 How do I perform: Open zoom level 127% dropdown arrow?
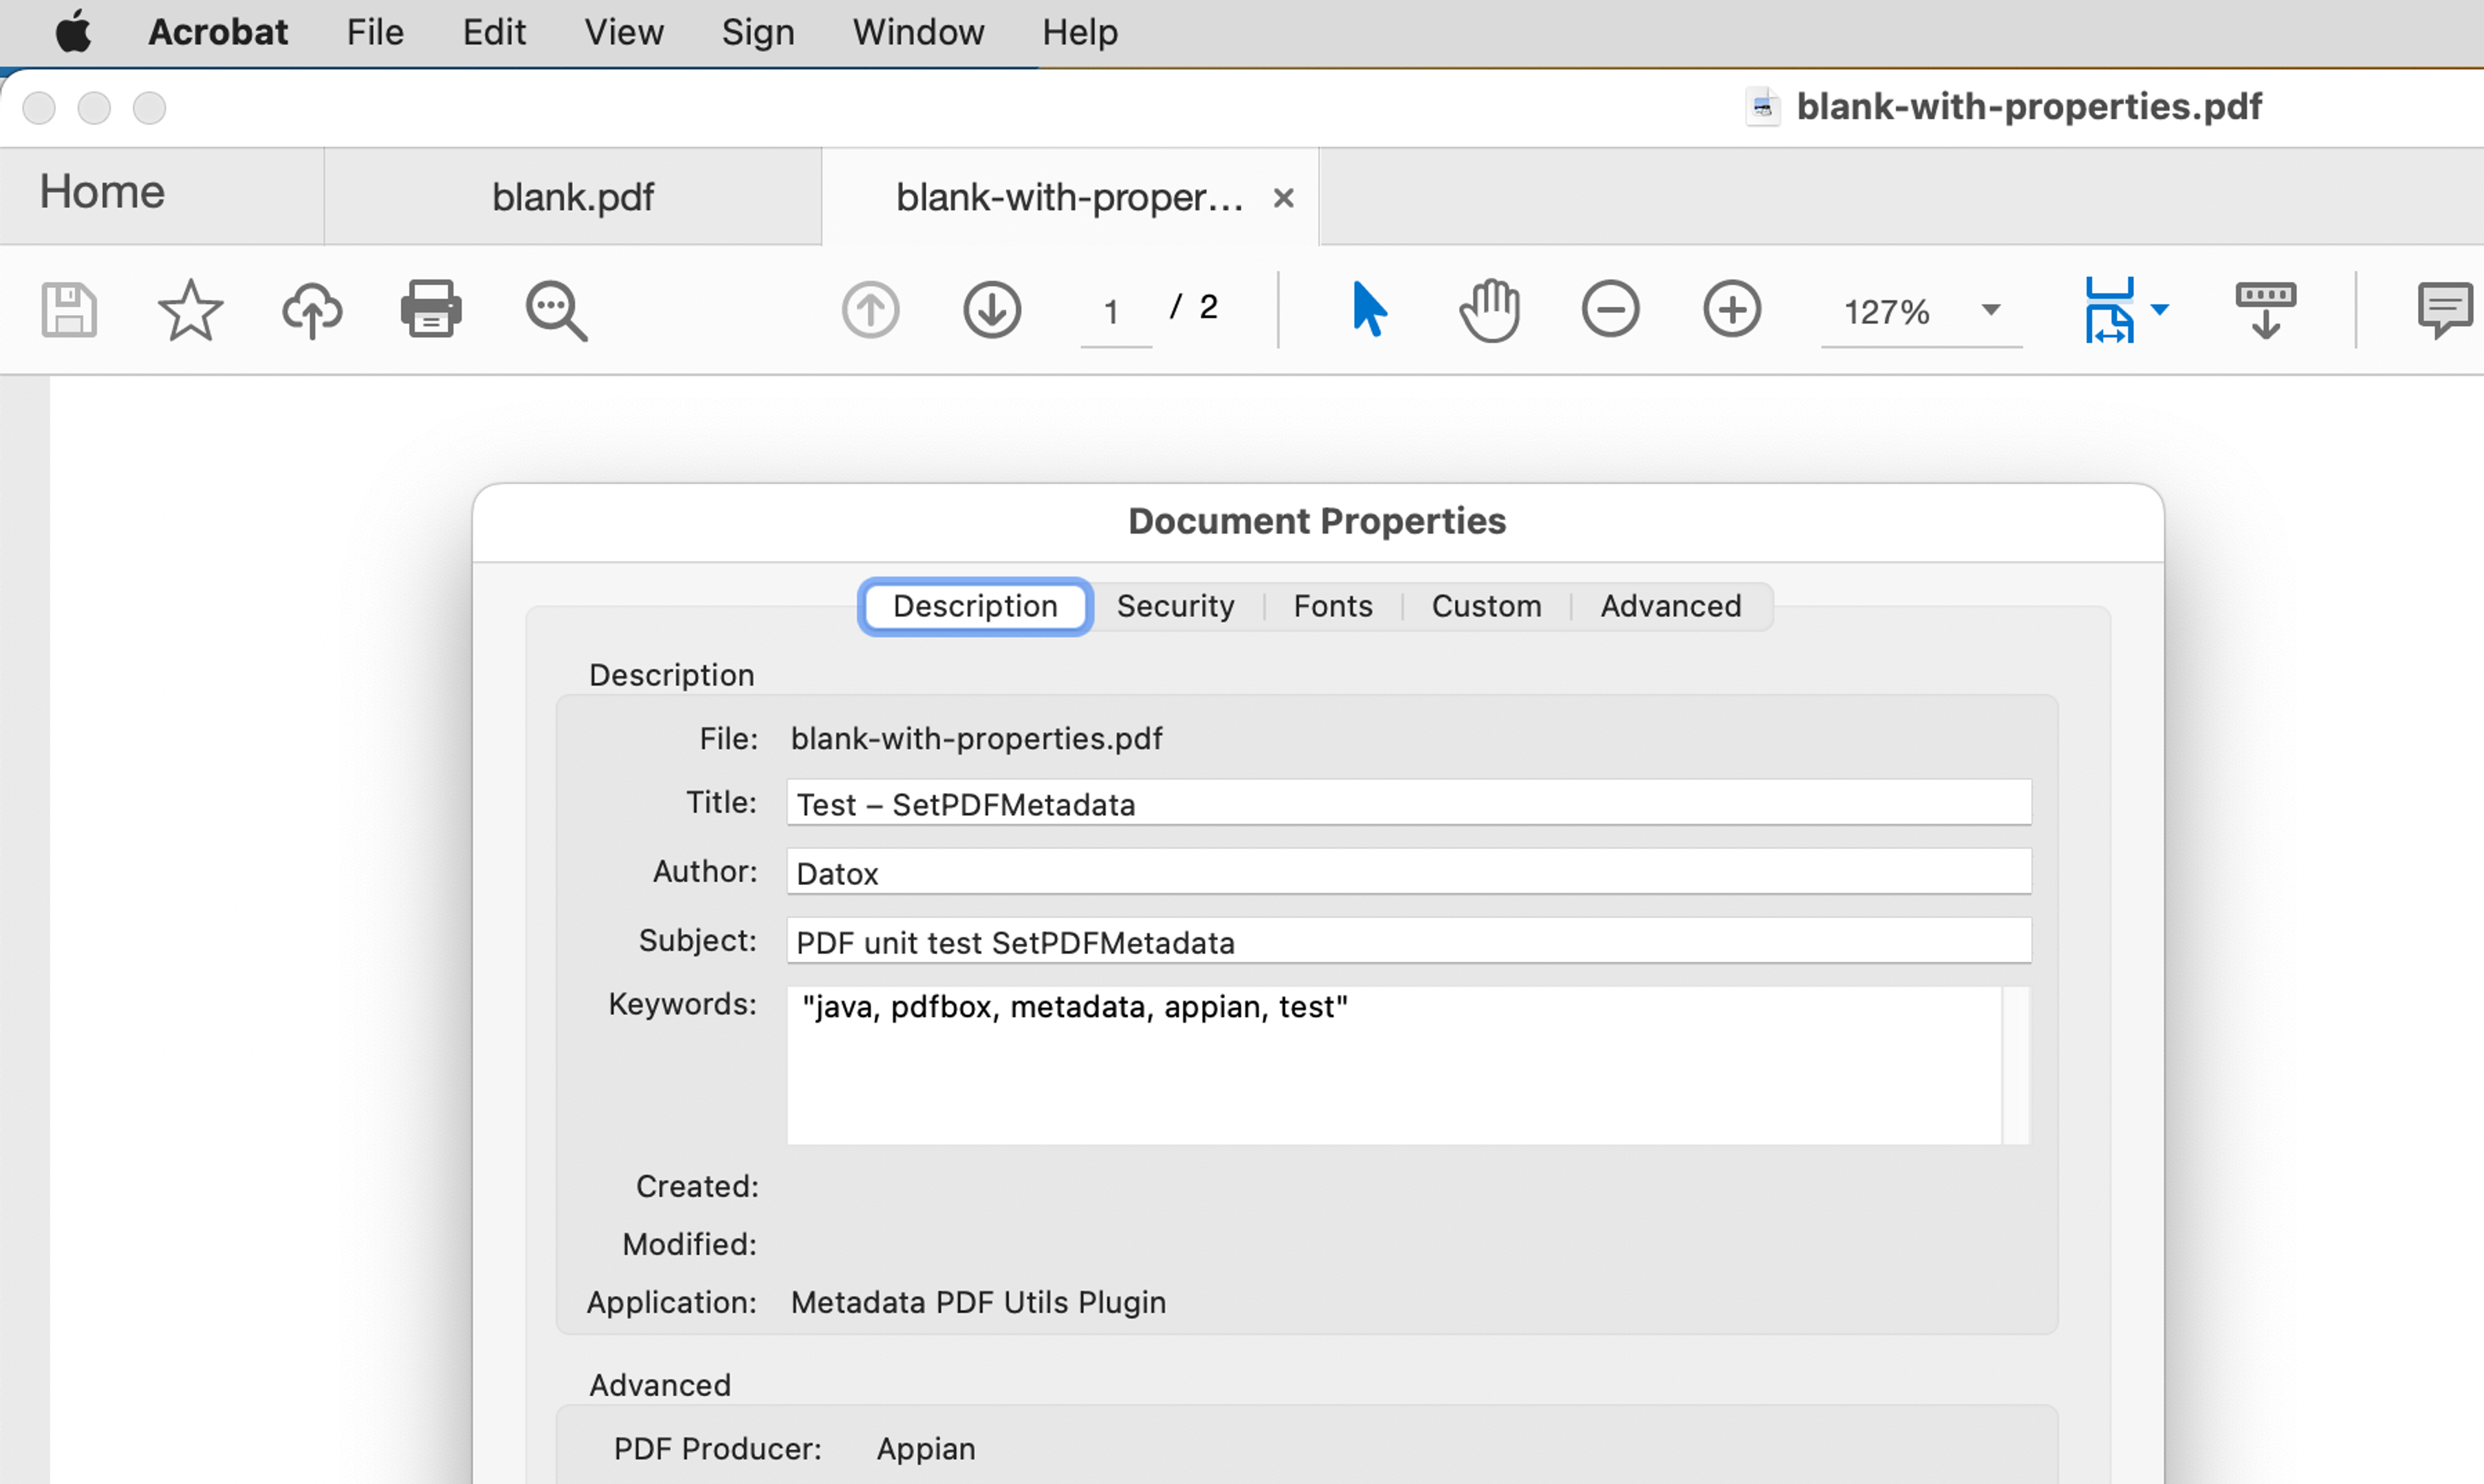coord(1991,310)
